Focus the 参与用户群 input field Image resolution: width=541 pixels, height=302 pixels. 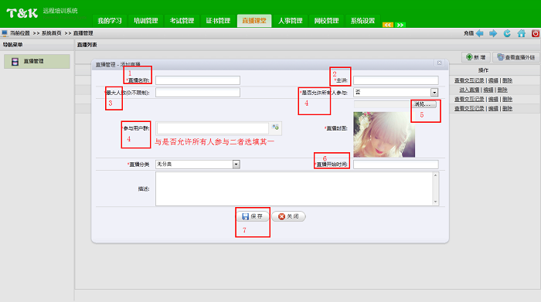coord(213,128)
